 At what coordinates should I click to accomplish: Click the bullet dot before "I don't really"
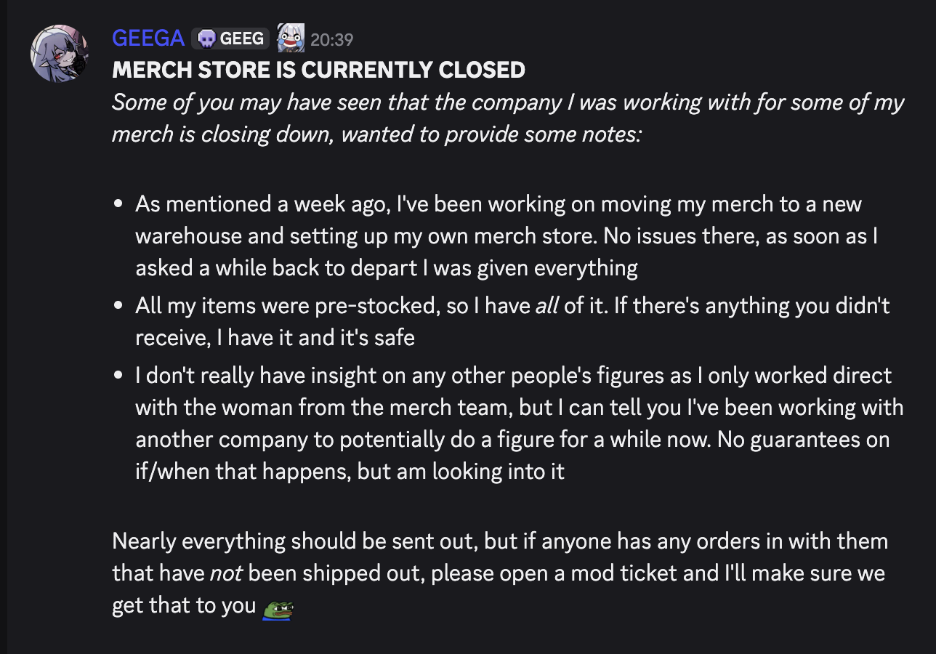click(x=118, y=376)
